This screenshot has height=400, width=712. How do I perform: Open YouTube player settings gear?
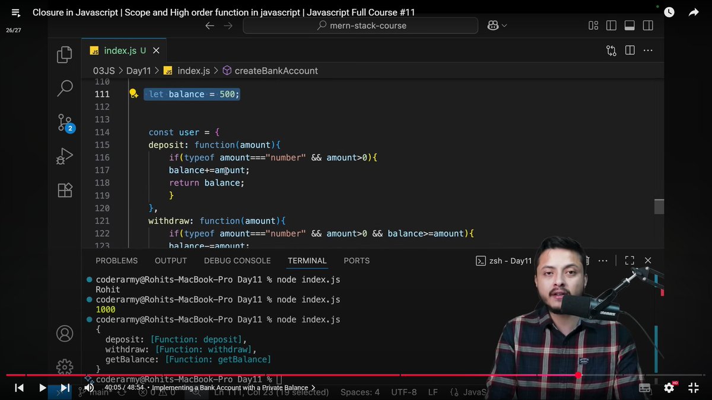pyautogui.click(x=669, y=388)
